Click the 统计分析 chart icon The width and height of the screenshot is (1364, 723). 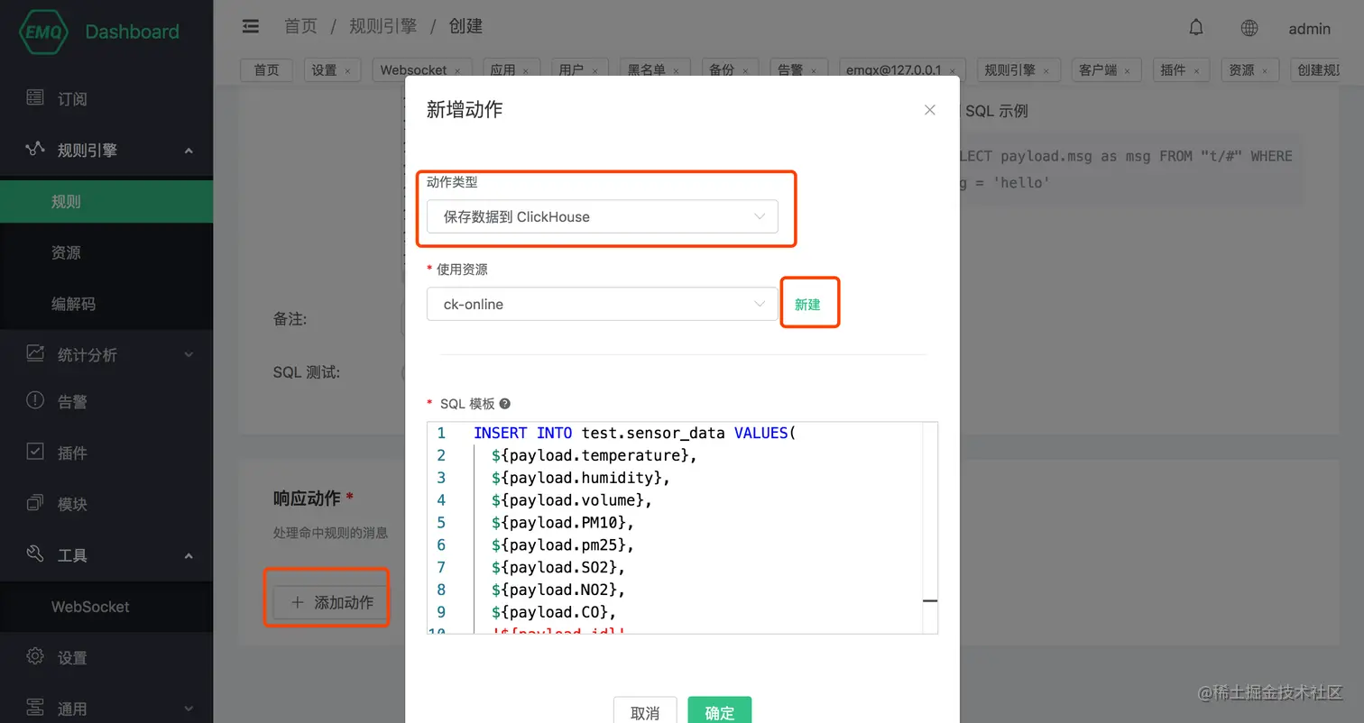point(35,353)
